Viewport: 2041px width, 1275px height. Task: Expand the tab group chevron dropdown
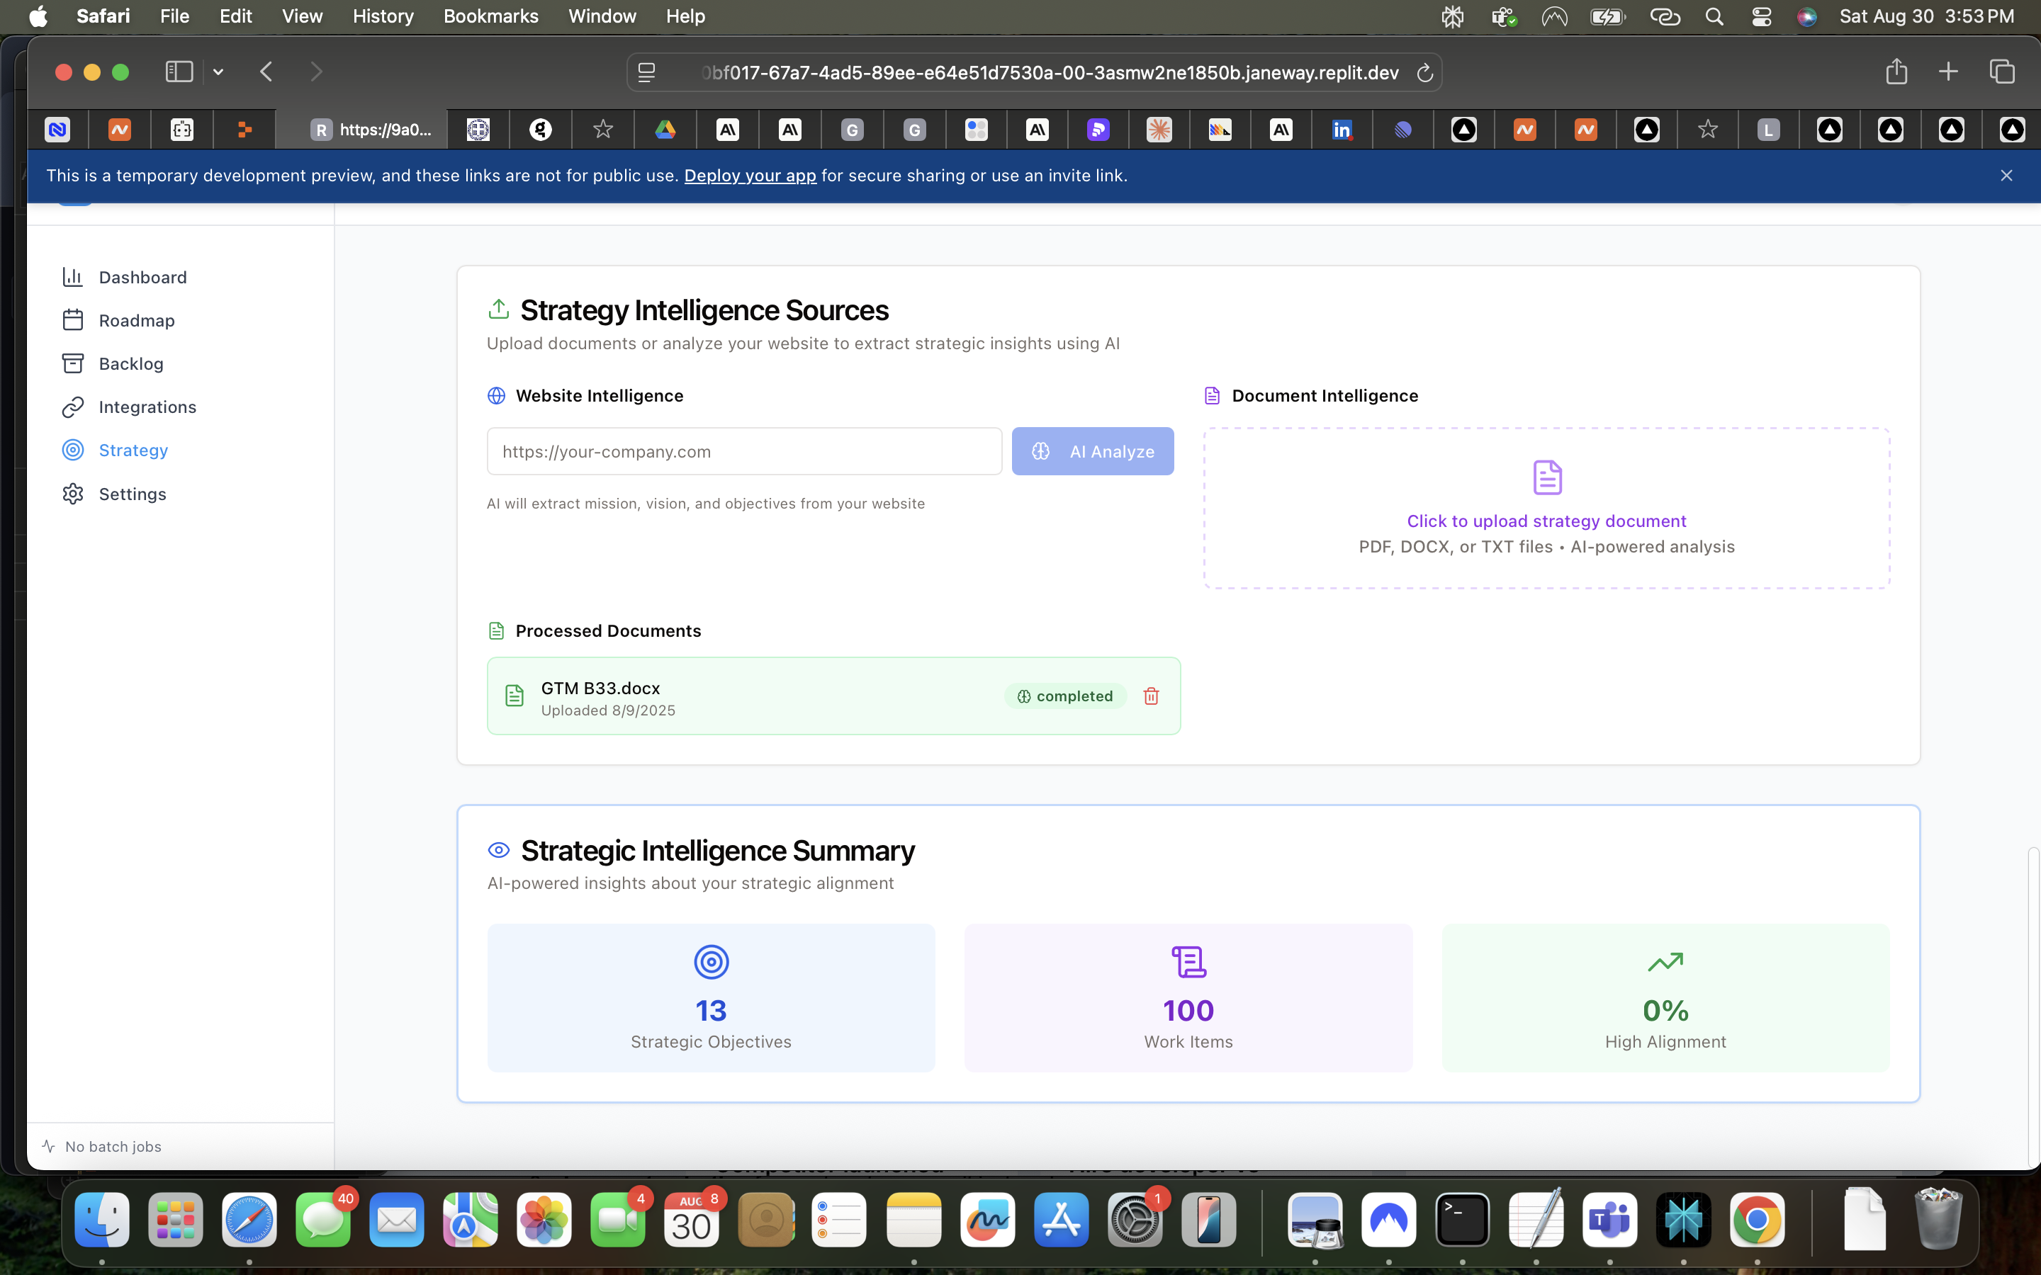(x=218, y=72)
